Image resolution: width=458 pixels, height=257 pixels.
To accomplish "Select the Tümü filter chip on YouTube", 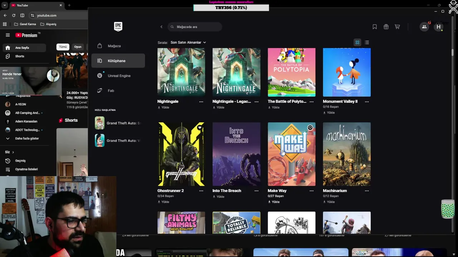I will coord(63,47).
